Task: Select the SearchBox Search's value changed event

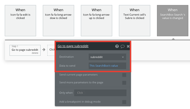Action: click(x=173, y=21)
